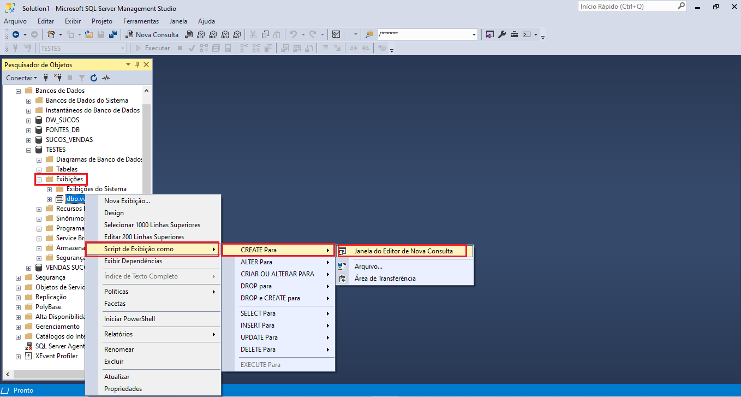This screenshot has height=397, width=741.
Task: Expand the Tabelas folder node
Action: pyautogui.click(x=39, y=169)
